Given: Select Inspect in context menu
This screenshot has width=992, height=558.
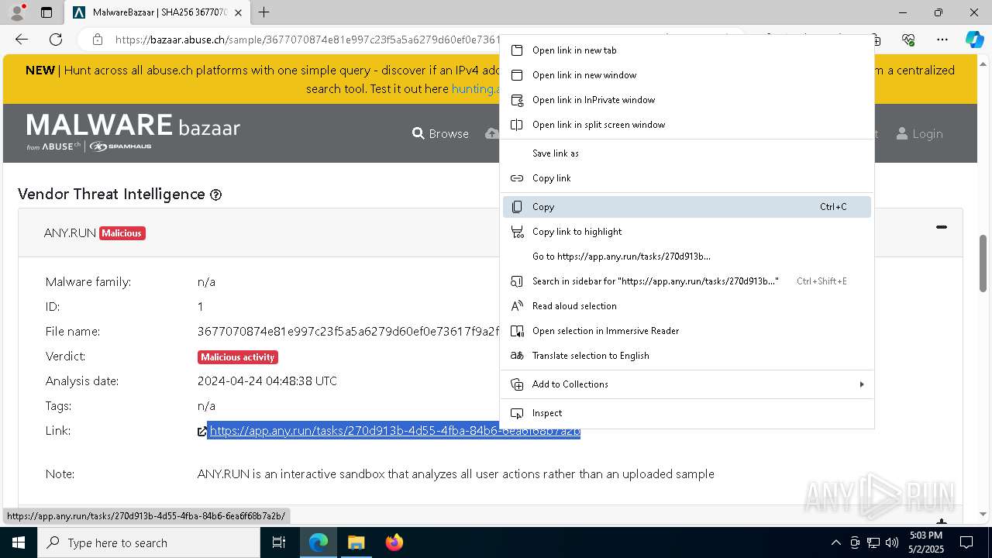Looking at the screenshot, I should [x=687, y=413].
